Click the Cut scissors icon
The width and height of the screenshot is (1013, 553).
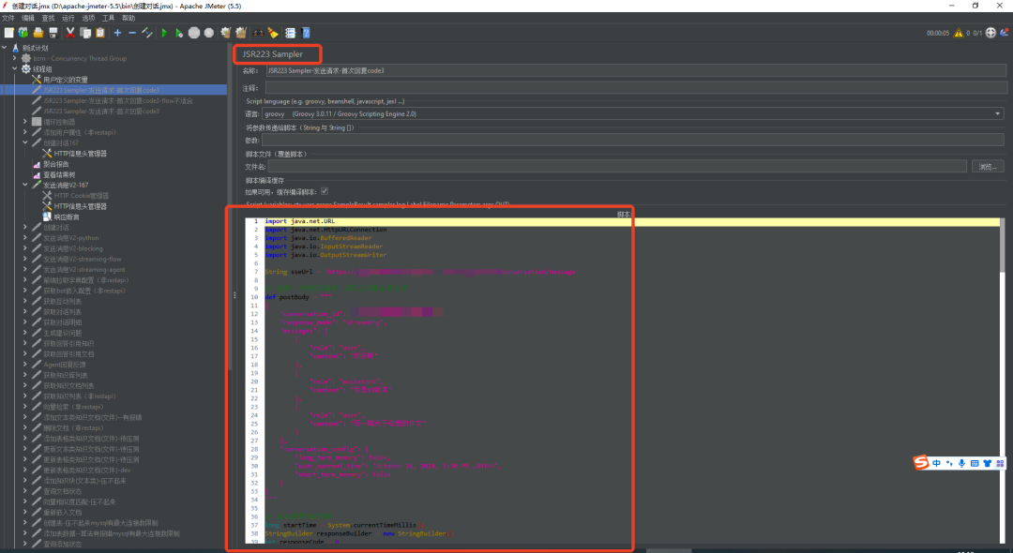click(x=70, y=33)
